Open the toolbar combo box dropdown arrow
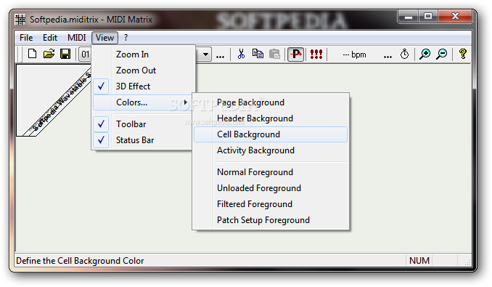Viewport: 492px width, 287px height. tap(205, 54)
